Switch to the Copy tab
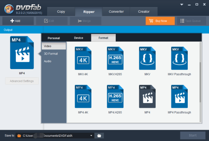This screenshot has width=209, height=141. [x=61, y=12]
